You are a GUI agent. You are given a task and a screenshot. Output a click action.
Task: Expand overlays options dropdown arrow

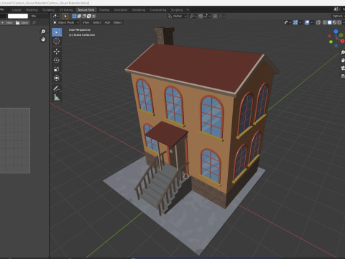tap(312, 22)
